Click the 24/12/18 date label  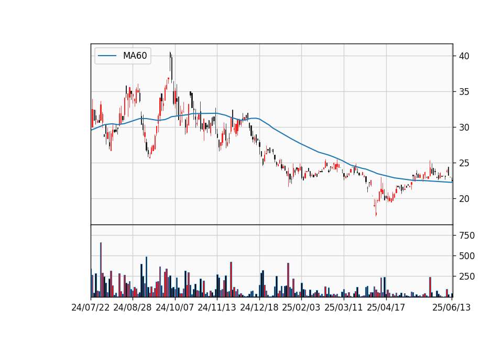tap(259, 307)
